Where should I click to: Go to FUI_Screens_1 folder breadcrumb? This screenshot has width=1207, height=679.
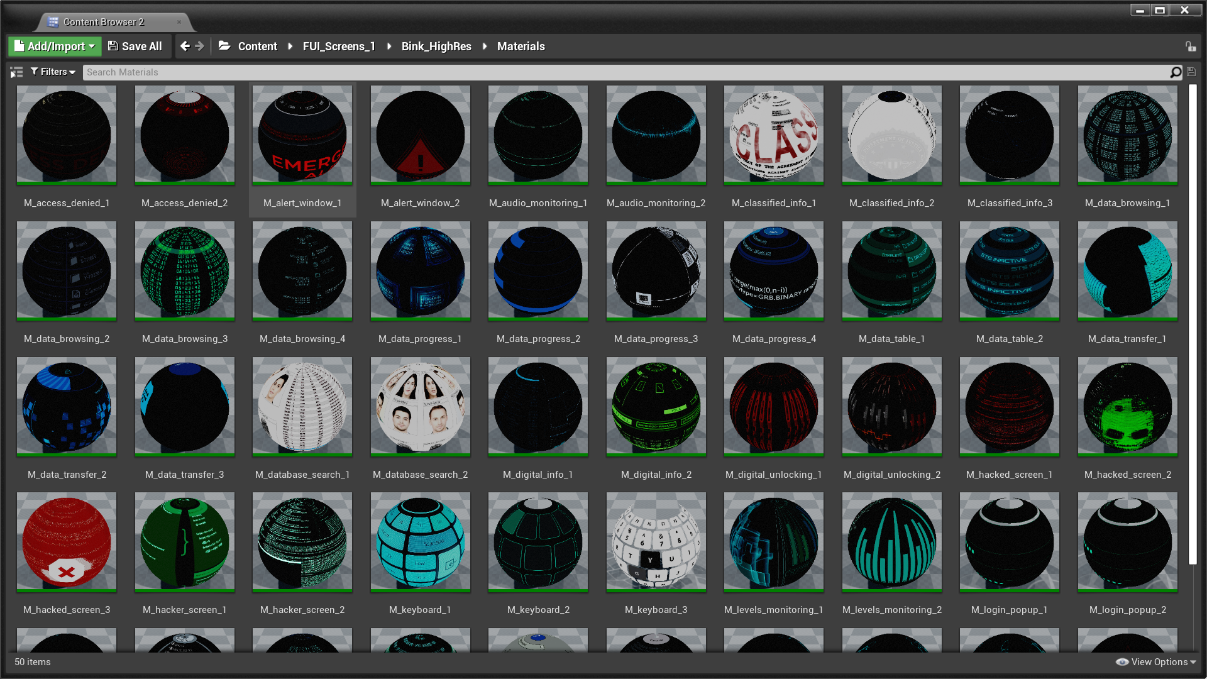[339, 47]
